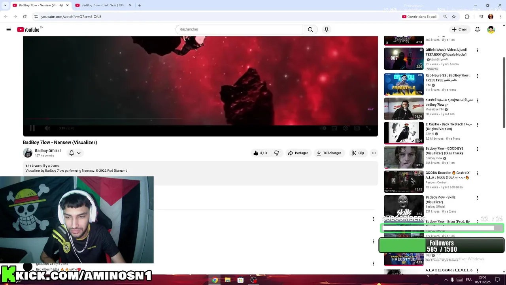Open the zoom magnifier in address bar

(x=445, y=17)
